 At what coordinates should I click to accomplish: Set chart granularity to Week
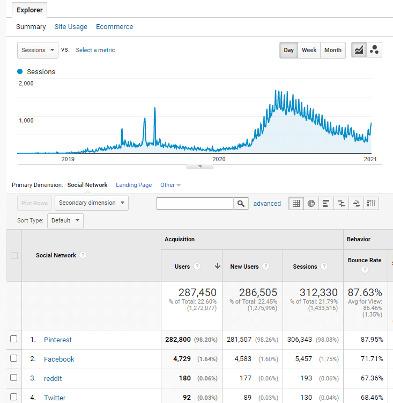[309, 50]
